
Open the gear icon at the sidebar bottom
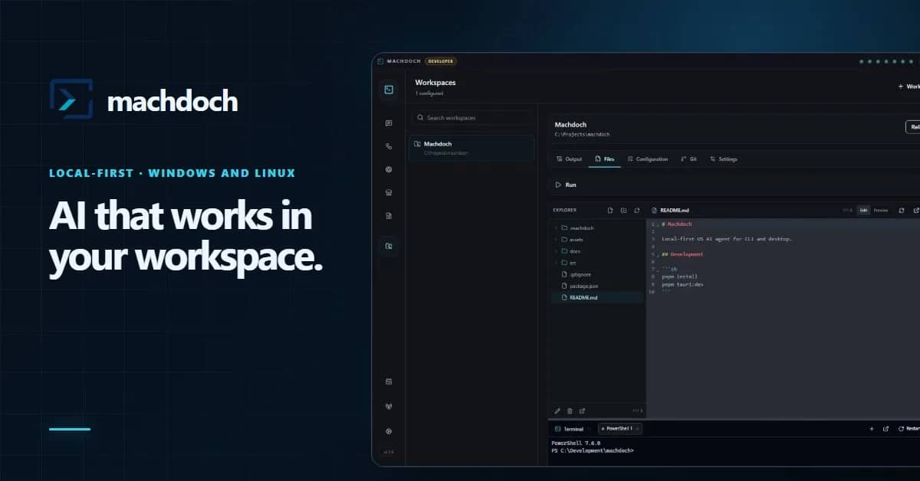click(x=389, y=431)
